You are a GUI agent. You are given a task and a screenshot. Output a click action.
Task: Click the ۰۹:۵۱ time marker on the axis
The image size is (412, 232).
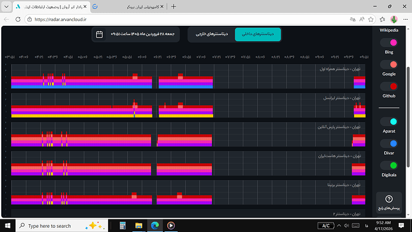coord(364,57)
